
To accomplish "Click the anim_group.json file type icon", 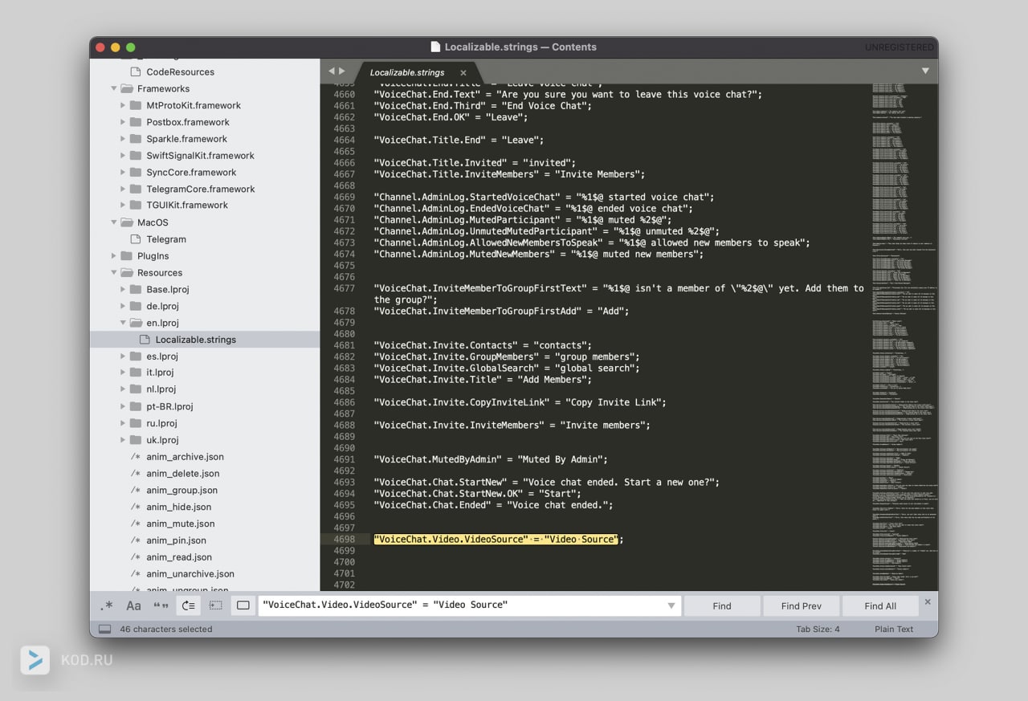I will (136, 491).
